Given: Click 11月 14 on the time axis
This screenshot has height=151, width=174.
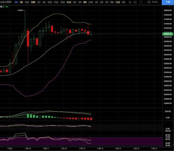Looking at the screenshot, I should 99,148.
